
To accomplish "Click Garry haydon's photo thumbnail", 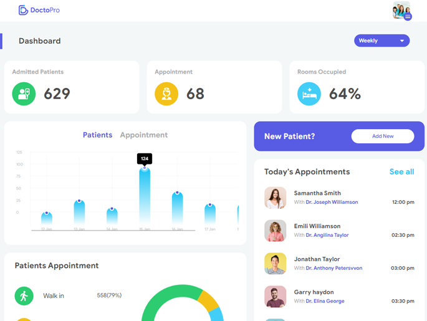I will 276,297.
